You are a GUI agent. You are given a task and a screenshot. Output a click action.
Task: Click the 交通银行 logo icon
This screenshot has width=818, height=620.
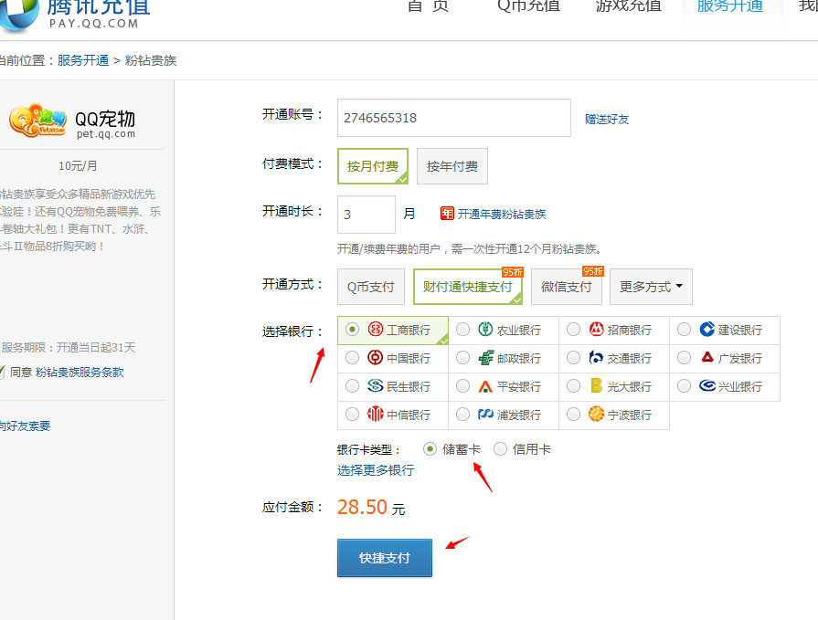pyautogui.click(x=596, y=357)
